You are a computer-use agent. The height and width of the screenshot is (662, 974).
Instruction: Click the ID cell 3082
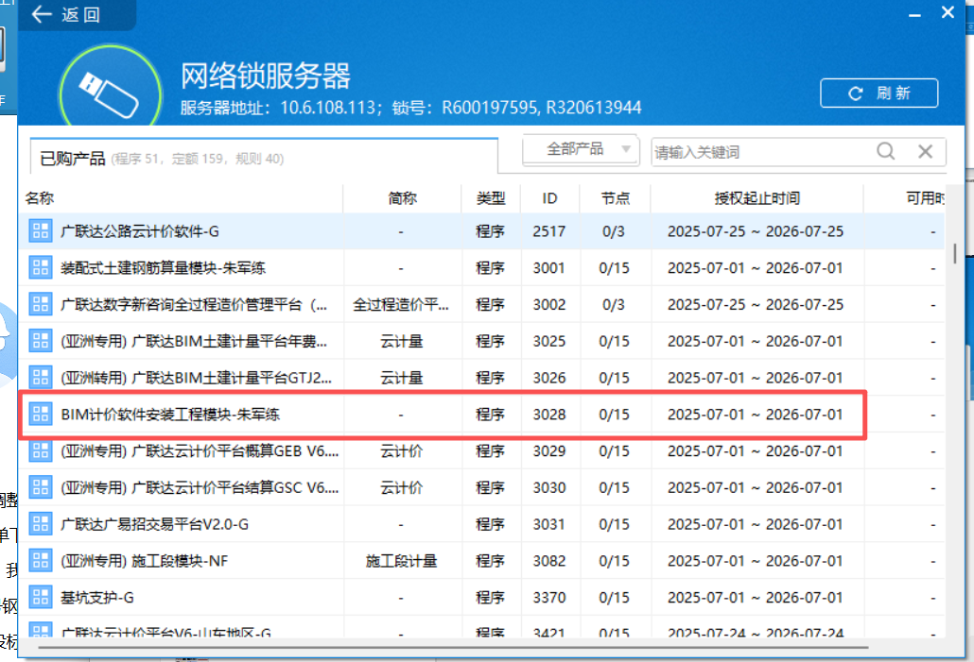[x=549, y=561]
